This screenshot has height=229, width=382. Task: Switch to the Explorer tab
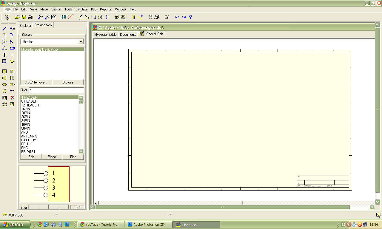[x=25, y=26]
